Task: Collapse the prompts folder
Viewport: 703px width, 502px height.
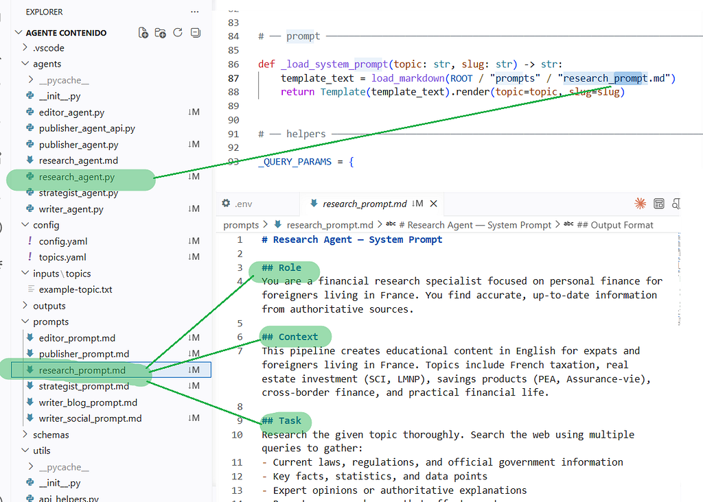Action: pos(25,322)
